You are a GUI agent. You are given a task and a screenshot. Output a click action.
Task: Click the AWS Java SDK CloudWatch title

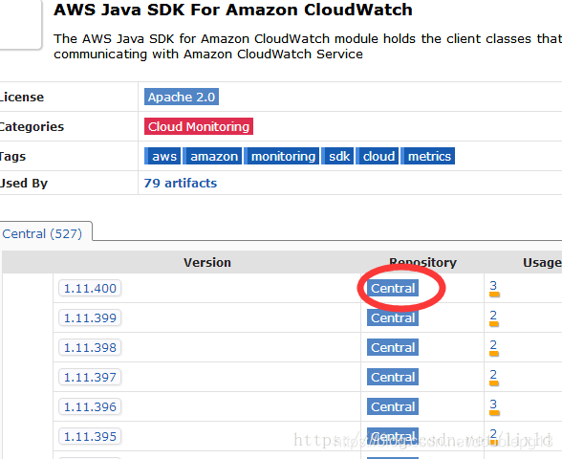coord(233,10)
